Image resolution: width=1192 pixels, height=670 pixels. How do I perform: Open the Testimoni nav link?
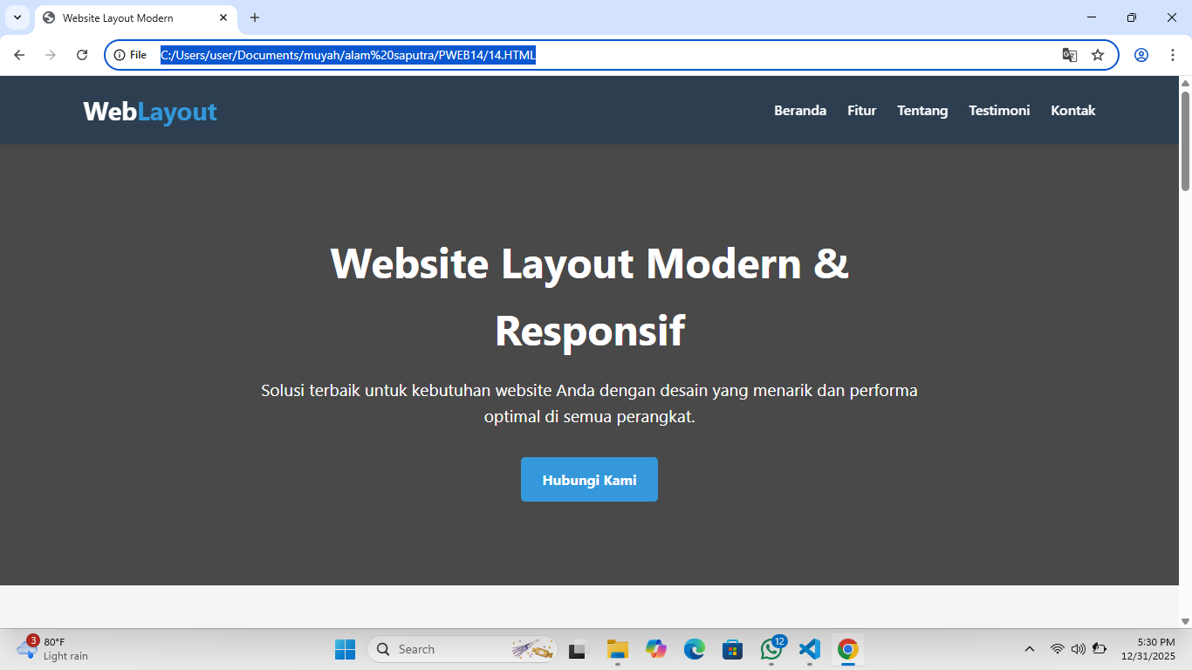tap(999, 110)
